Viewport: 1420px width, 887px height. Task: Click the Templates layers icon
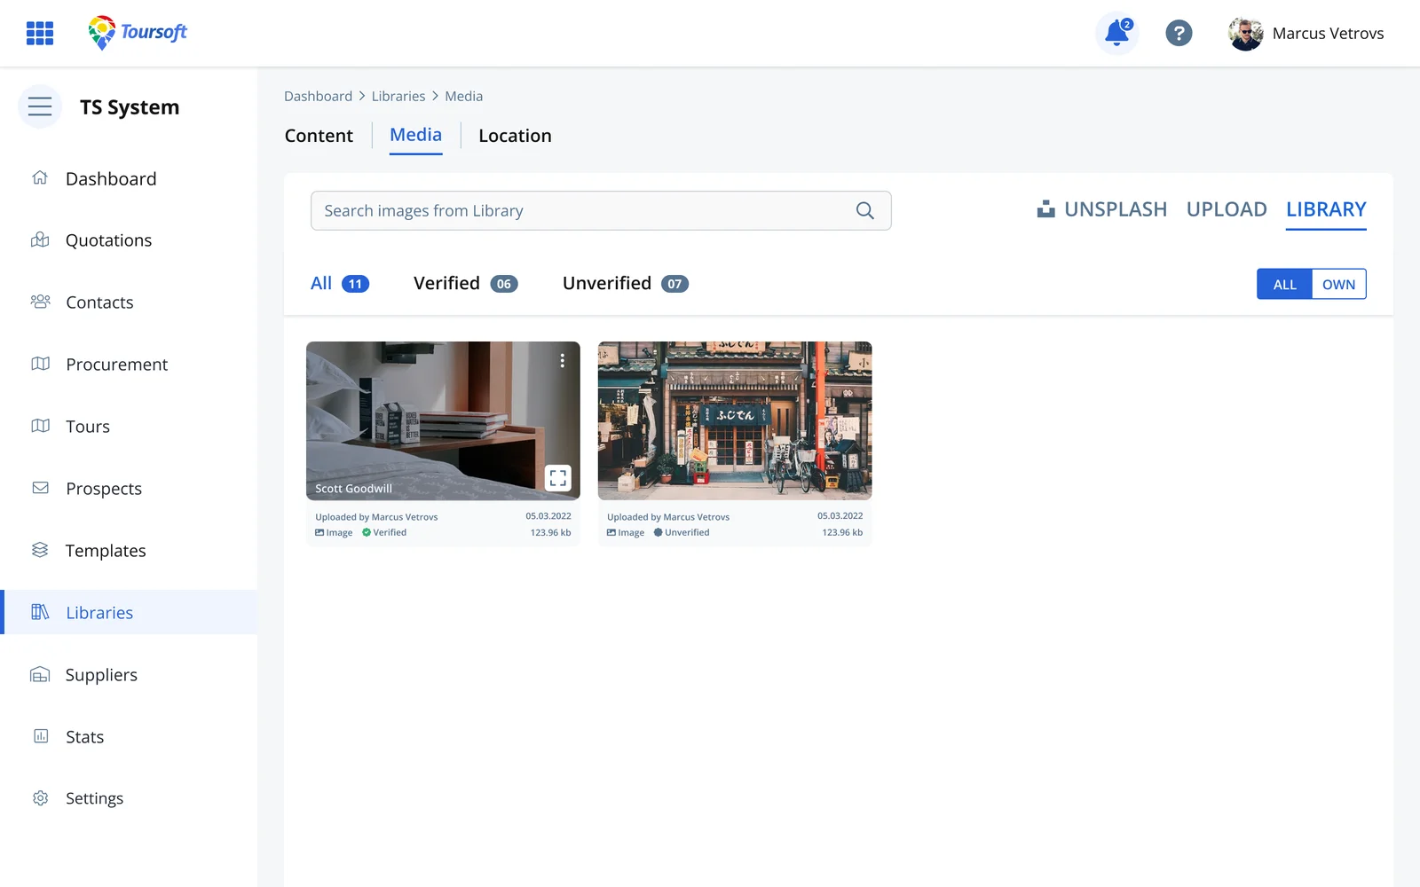(40, 550)
